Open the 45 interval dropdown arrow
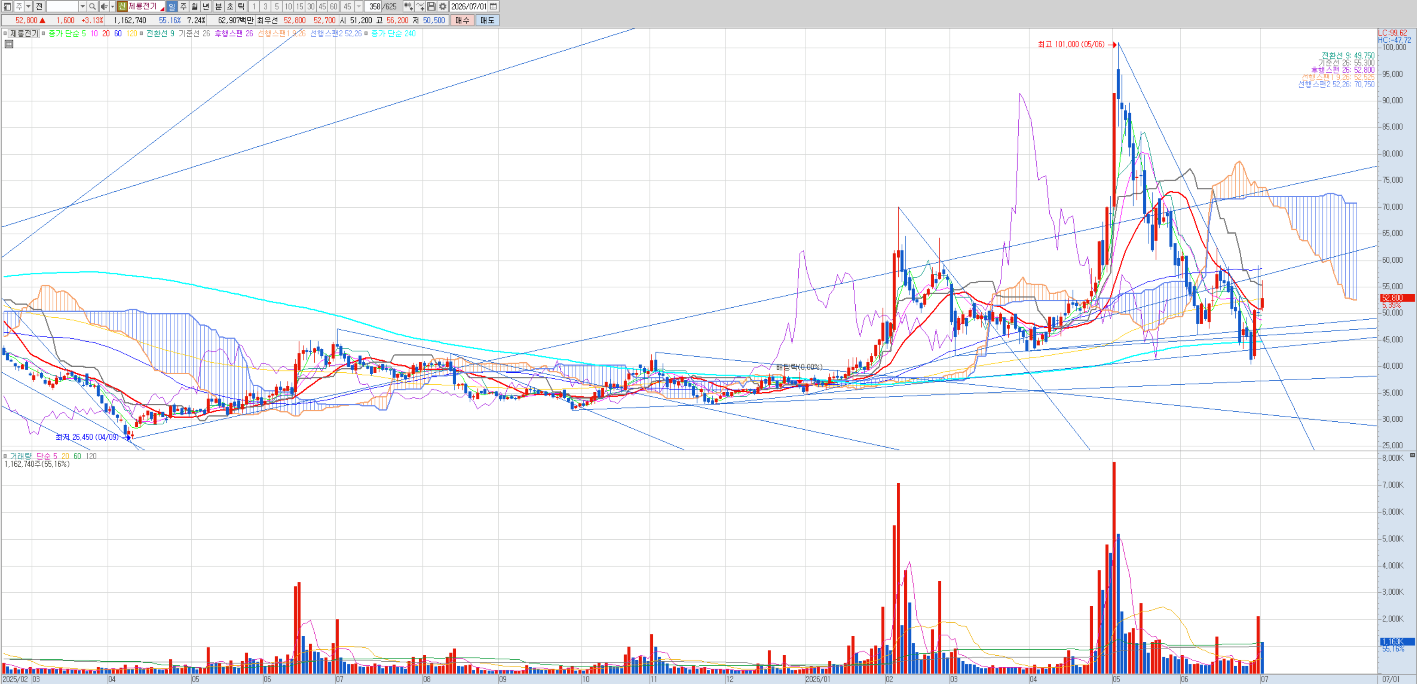The width and height of the screenshot is (1417, 684). pyautogui.click(x=359, y=7)
